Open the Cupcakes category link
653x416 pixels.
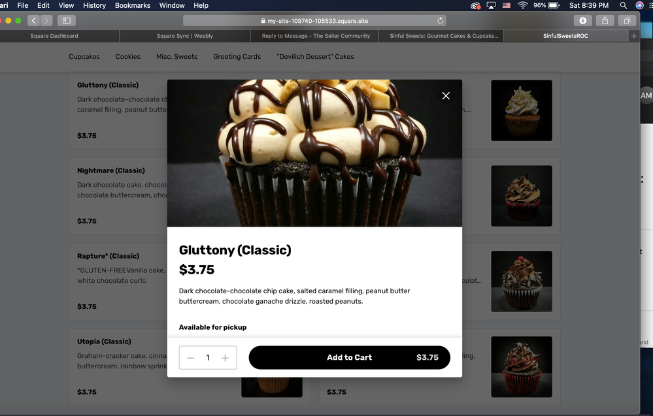84,57
